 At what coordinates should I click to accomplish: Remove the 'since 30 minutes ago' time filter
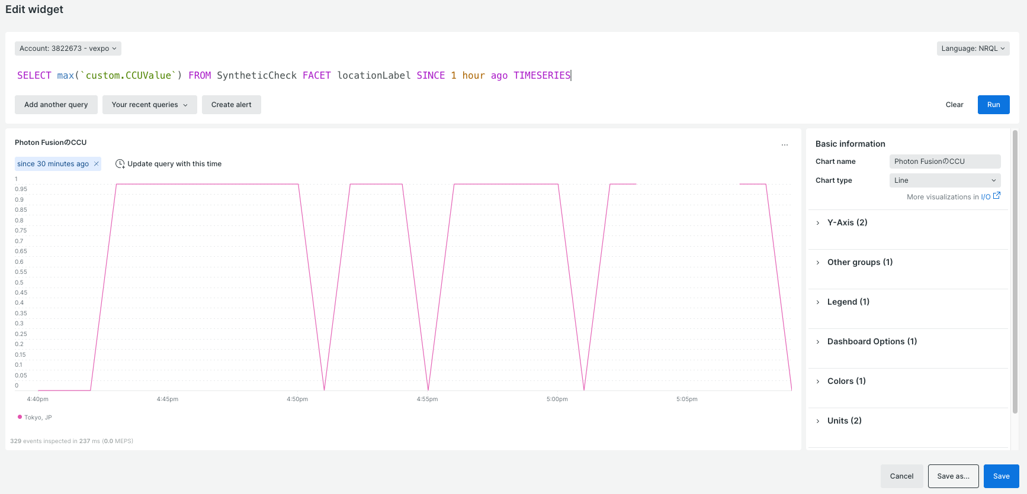pyautogui.click(x=96, y=164)
